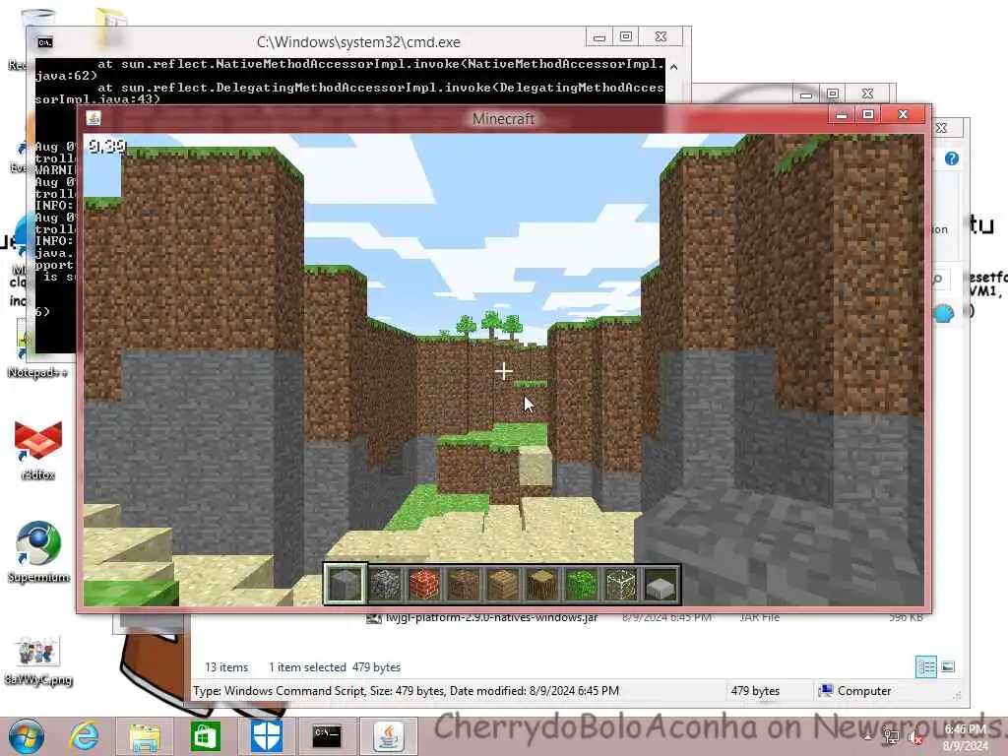This screenshot has height=756, width=1008.
Task: Open the Windows Defender shield taskbar icon
Action: tap(266, 736)
